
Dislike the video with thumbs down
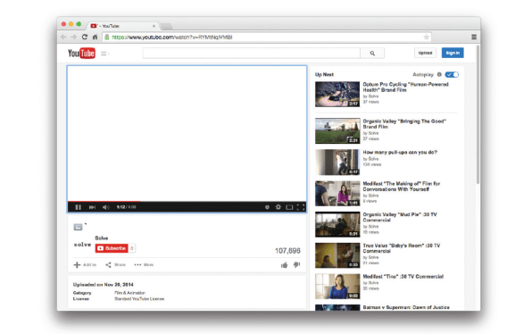(297, 264)
